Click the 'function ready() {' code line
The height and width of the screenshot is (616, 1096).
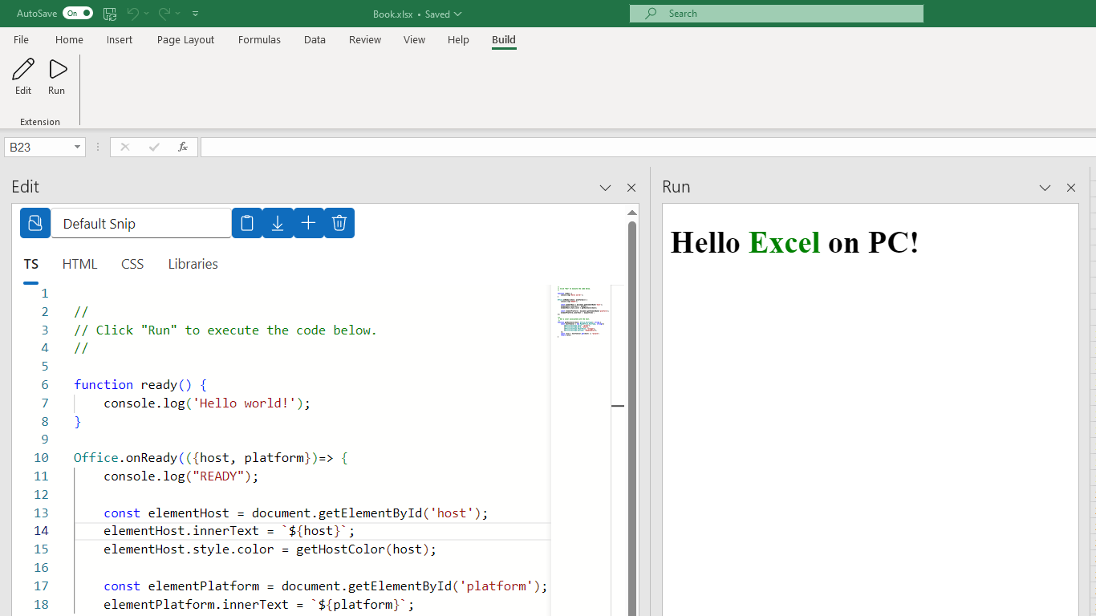140,384
